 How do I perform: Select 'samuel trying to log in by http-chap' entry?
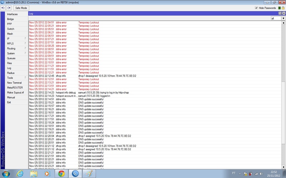tap(155, 93)
